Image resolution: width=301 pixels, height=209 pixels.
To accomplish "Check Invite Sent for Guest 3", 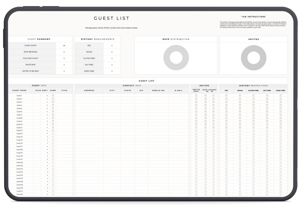I will [196, 102].
